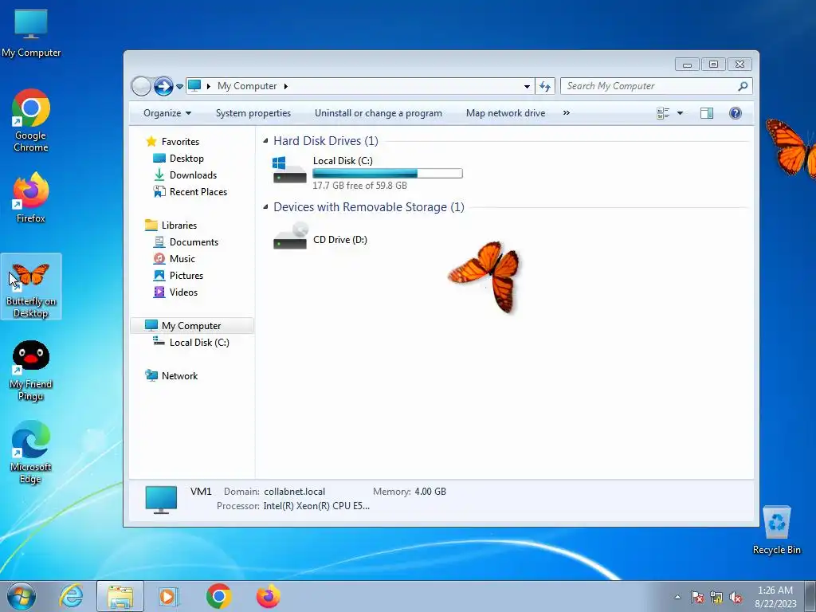Open My Friend Pingu desktop icon

tap(31, 371)
